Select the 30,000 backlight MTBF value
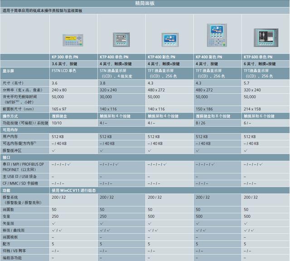 click(x=106, y=97)
